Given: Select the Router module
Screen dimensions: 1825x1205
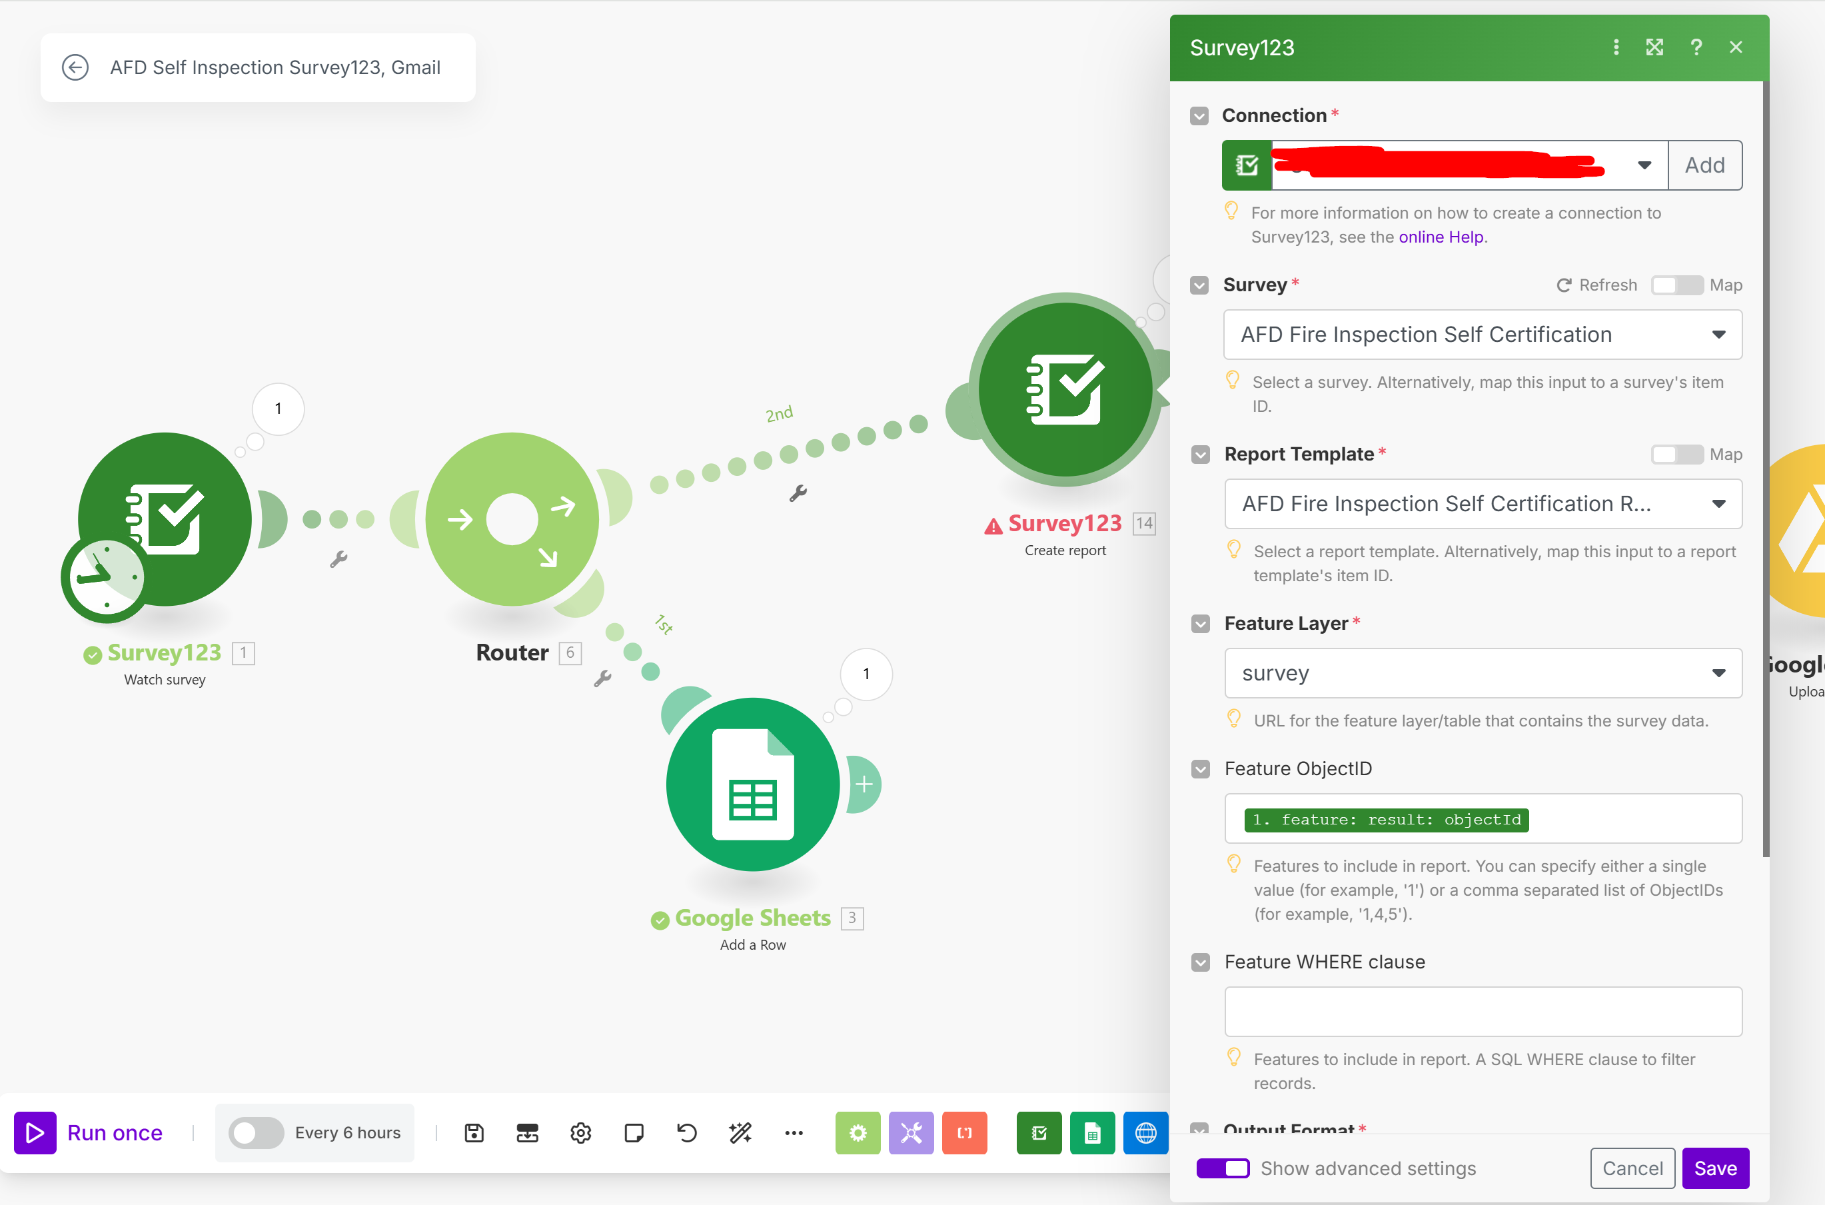Looking at the screenshot, I should pyautogui.click(x=512, y=519).
